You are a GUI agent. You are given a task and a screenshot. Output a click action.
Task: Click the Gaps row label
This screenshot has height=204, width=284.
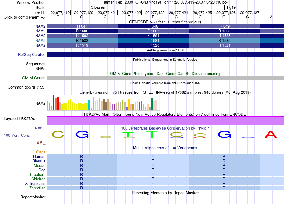pyautogui.click(x=41, y=152)
